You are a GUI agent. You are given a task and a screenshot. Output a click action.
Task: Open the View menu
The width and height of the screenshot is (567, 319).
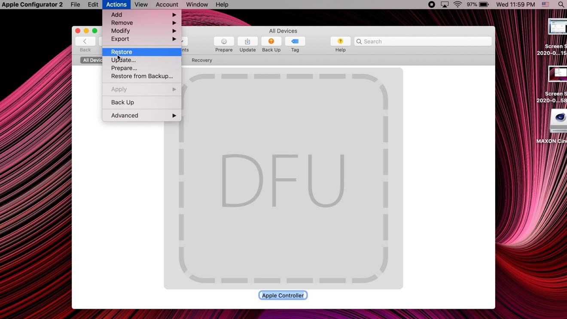[x=141, y=4]
